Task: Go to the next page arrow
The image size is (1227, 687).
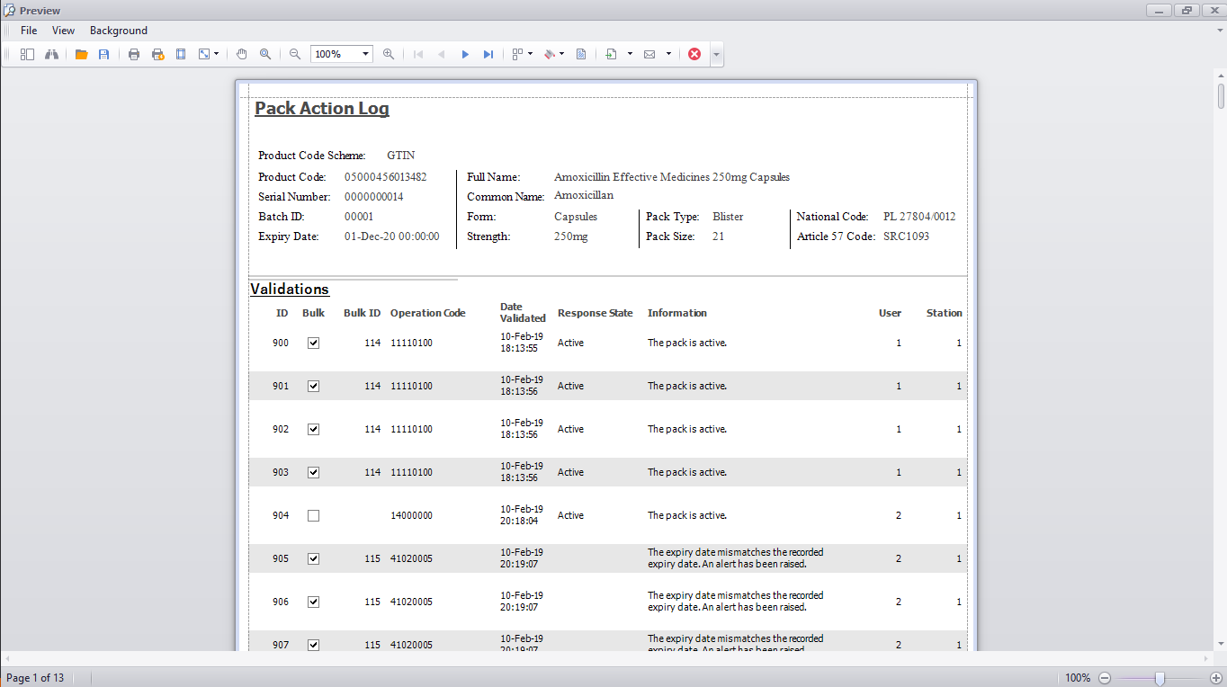Action: (465, 54)
